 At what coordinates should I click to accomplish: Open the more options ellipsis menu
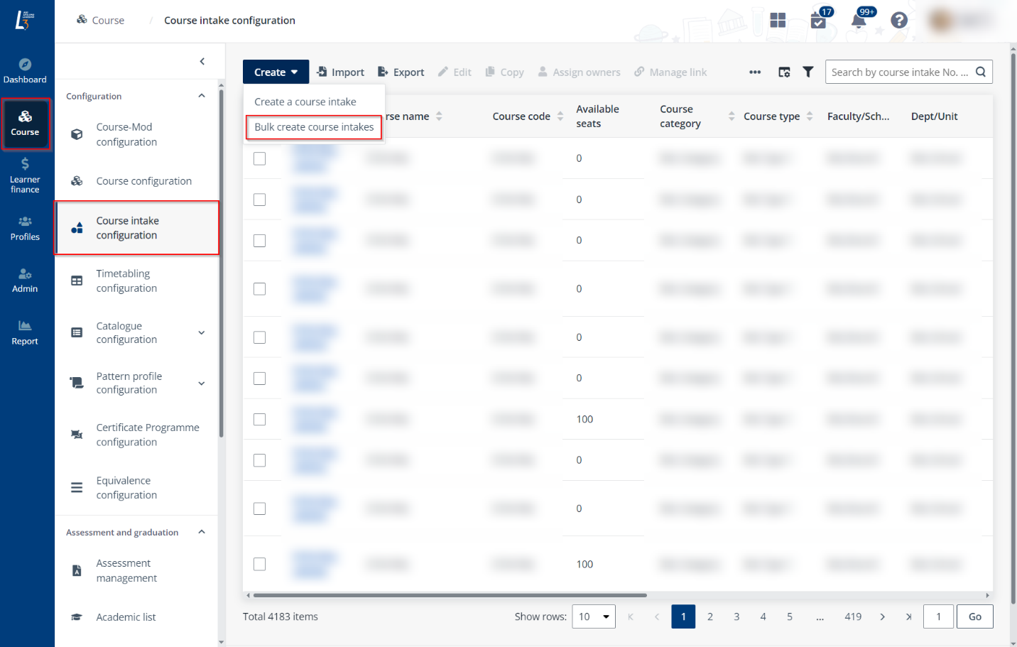pyautogui.click(x=755, y=72)
